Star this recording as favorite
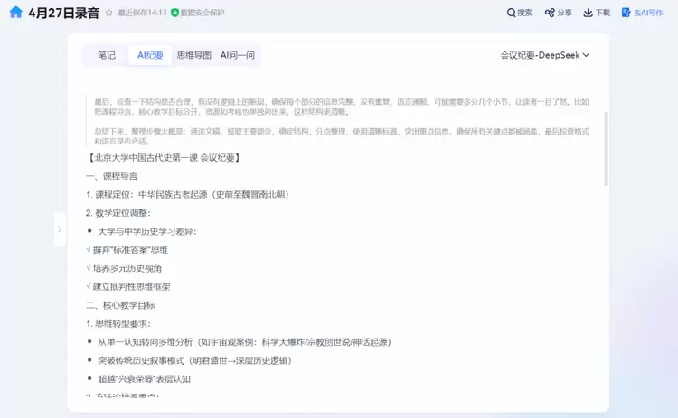Viewport: 678px width, 418px height. 108,14
